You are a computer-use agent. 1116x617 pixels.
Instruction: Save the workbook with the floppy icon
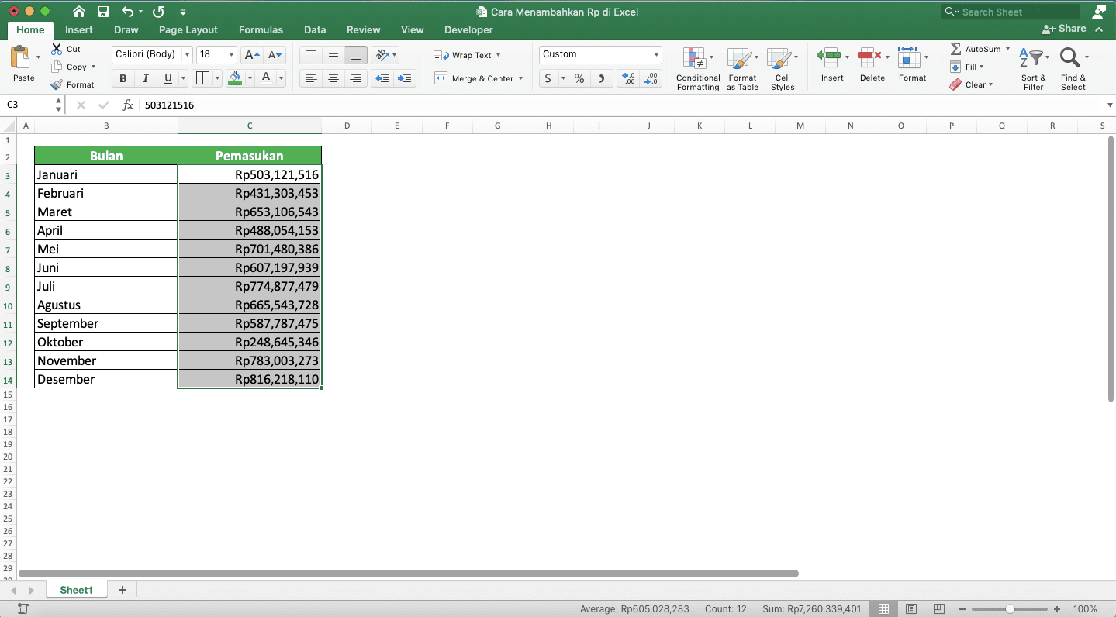click(x=103, y=12)
